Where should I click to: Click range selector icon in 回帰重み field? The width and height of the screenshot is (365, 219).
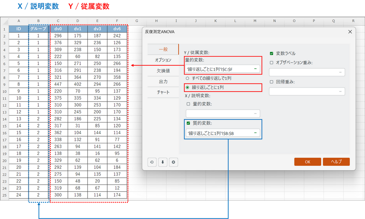(x=340, y=91)
